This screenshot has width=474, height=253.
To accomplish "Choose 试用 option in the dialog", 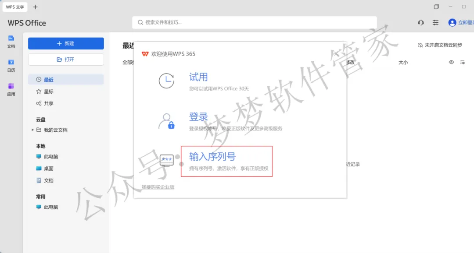I will coord(198,77).
